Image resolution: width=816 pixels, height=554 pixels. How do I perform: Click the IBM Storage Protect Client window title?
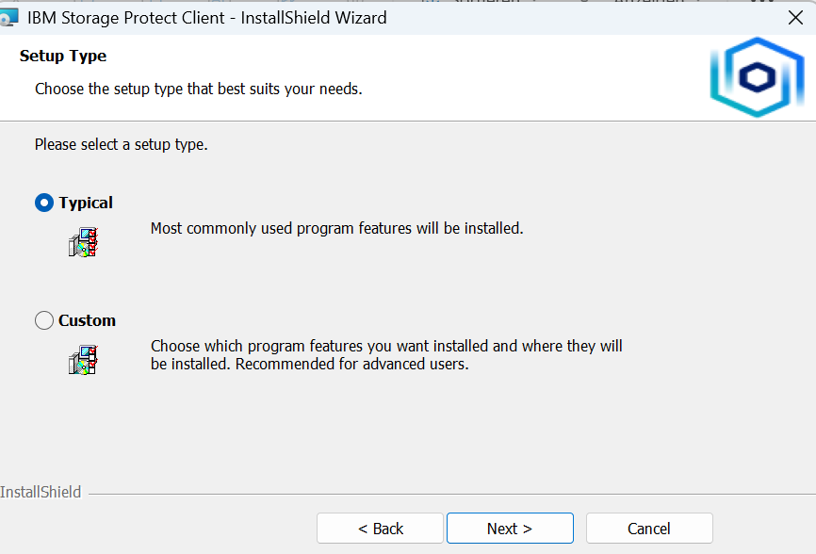tap(206, 17)
